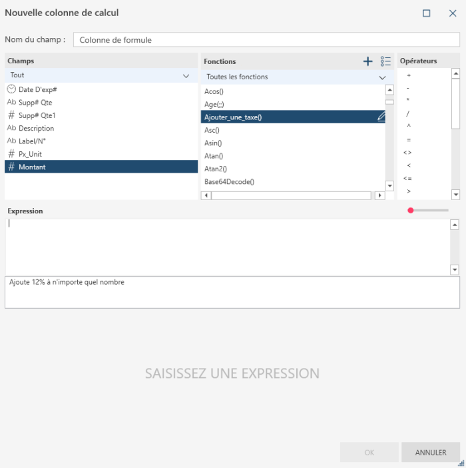Click the resize grip in the dialog corner
Image resolution: width=466 pixels, height=468 pixels.
coord(461,463)
